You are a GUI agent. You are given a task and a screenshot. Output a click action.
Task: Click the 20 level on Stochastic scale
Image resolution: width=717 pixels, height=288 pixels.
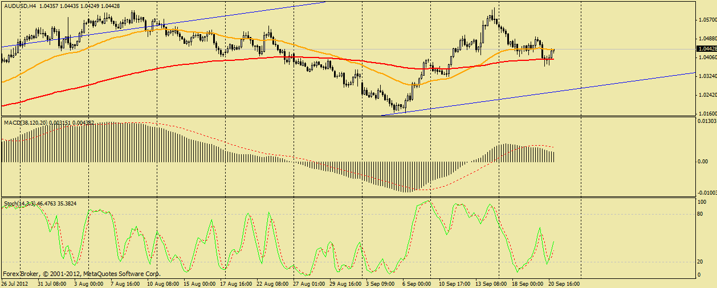pyautogui.click(x=700, y=262)
